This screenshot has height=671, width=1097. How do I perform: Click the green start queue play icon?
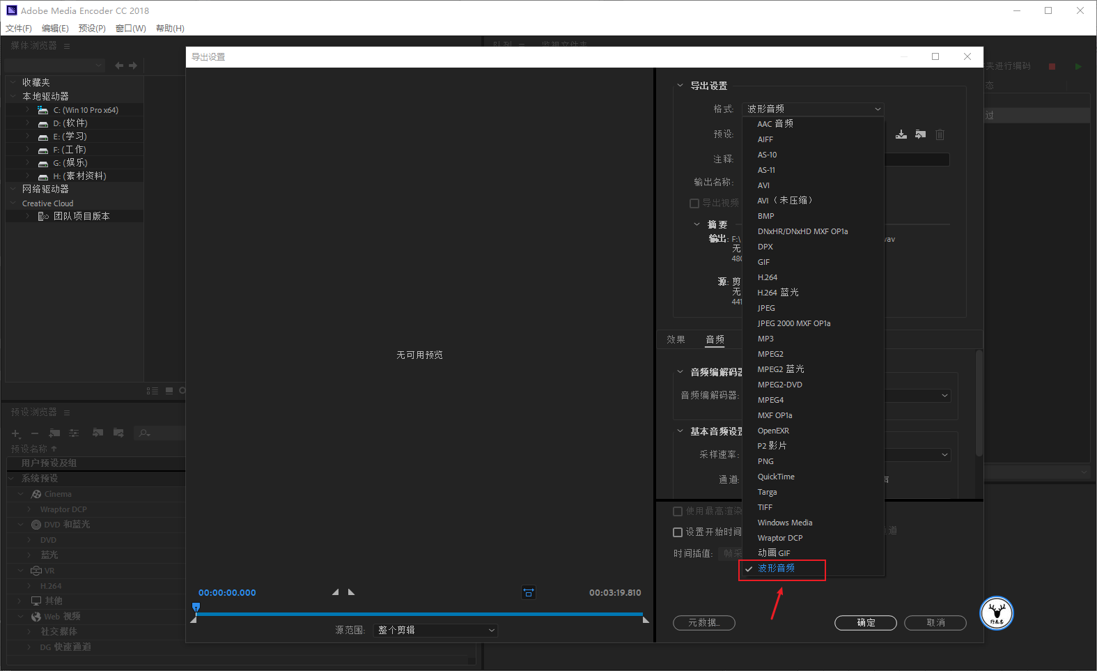1078,66
